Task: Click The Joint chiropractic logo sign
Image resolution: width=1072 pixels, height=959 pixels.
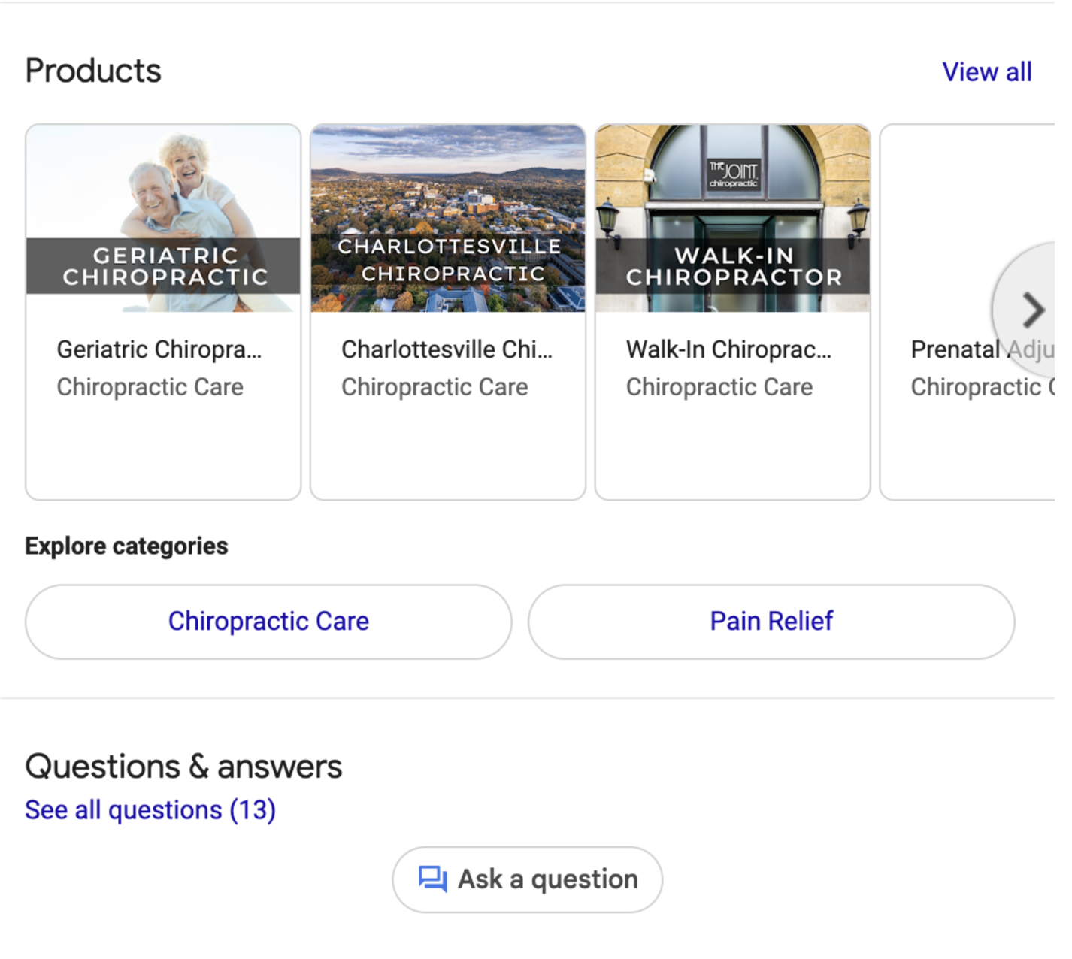Action: coord(734,174)
